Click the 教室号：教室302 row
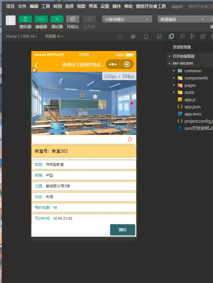Screen dimensions: 213x283 [x=84, y=151]
